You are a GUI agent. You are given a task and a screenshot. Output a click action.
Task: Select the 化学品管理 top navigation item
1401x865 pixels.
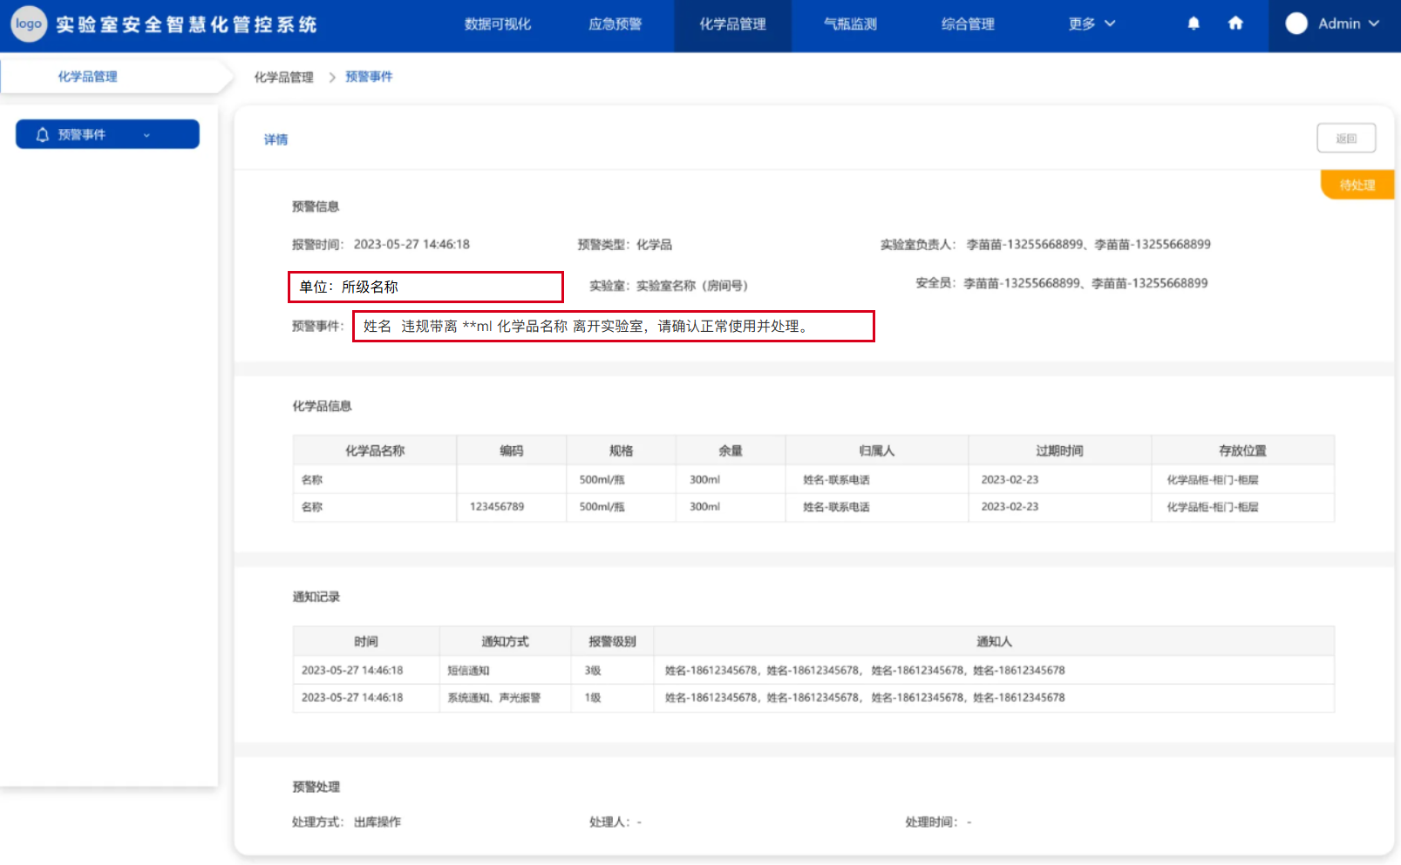point(732,24)
